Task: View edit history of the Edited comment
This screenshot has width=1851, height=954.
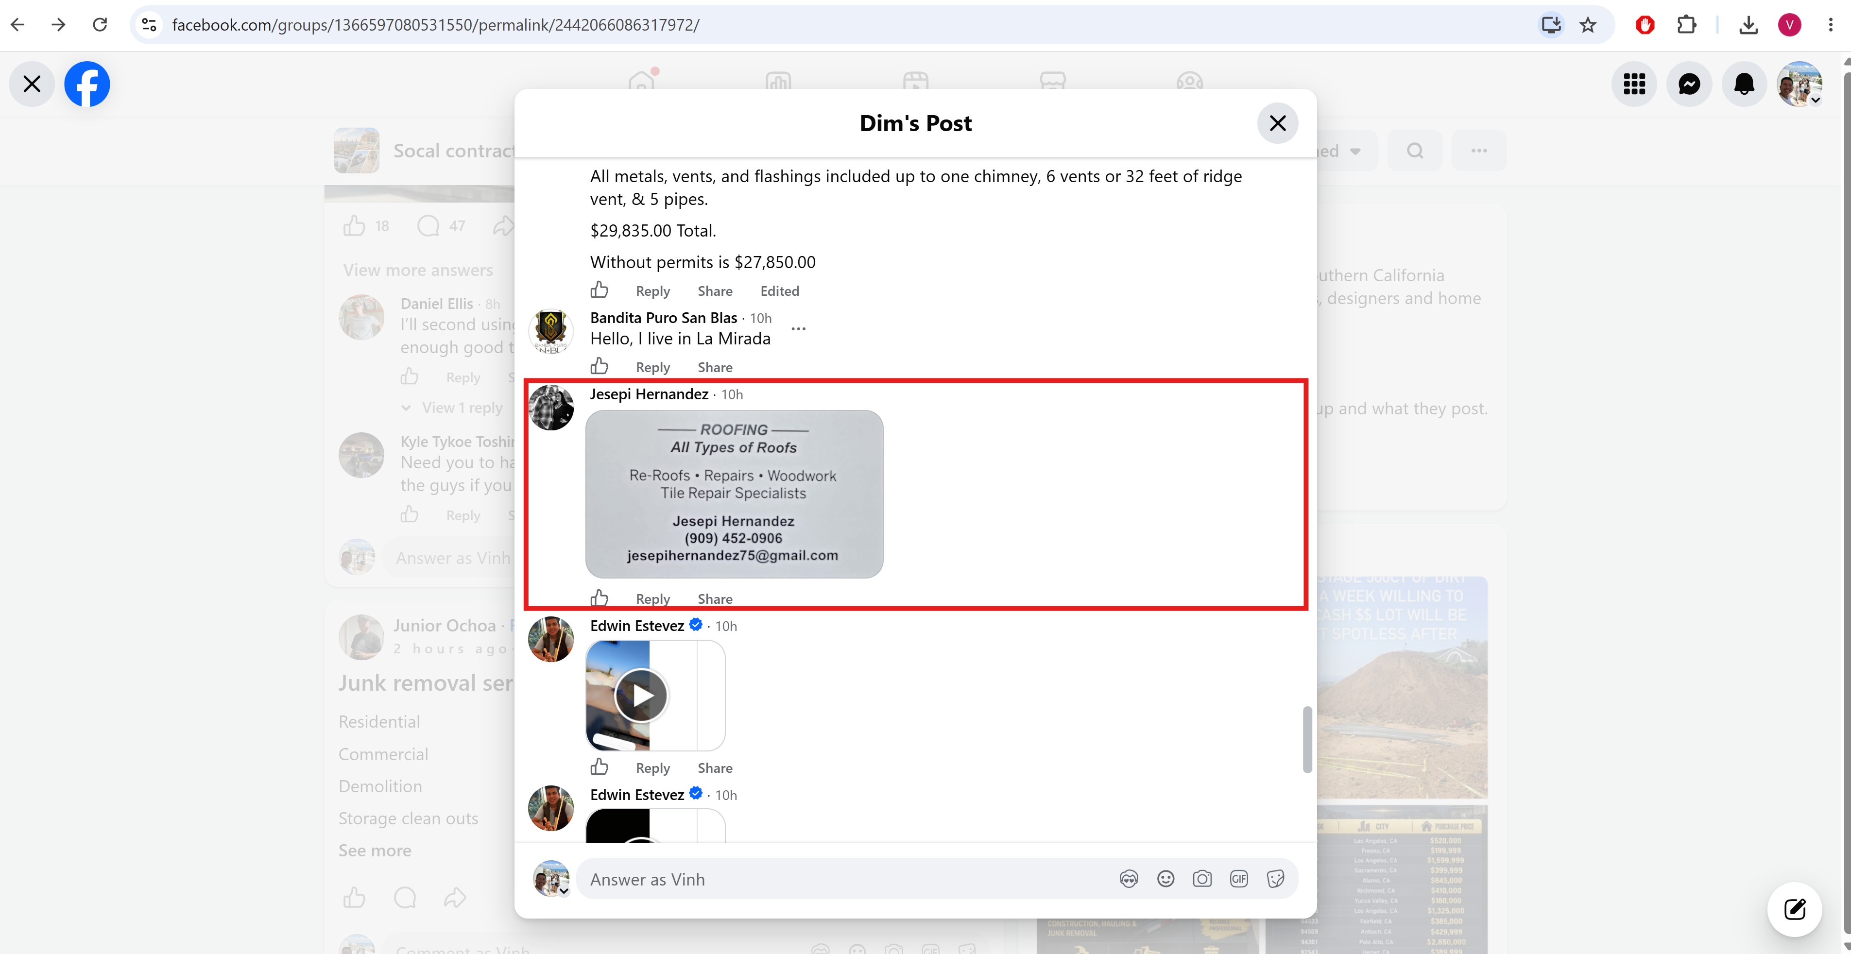Action: click(x=780, y=291)
